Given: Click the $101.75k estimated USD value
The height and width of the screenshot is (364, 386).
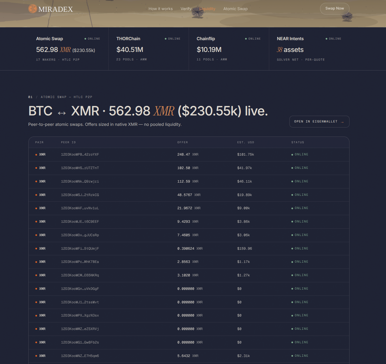Looking at the screenshot, I should pos(246,154).
